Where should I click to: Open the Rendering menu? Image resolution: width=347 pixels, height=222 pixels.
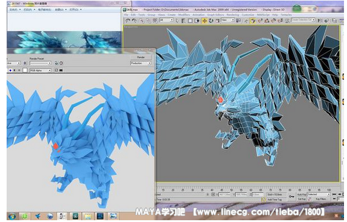coord(233,15)
